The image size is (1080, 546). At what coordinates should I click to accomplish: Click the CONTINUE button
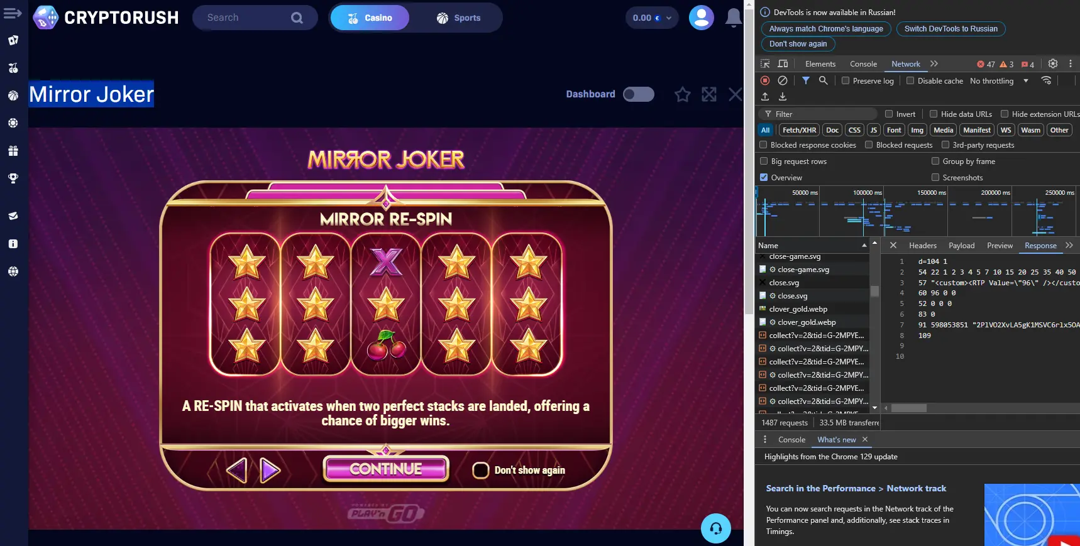(x=386, y=469)
